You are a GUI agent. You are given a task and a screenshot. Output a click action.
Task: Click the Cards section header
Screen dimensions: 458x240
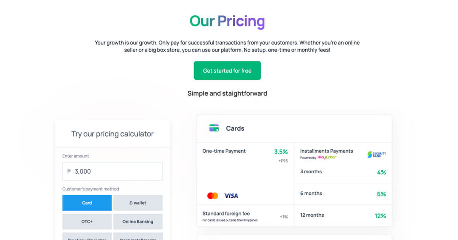(x=235, y=128)
